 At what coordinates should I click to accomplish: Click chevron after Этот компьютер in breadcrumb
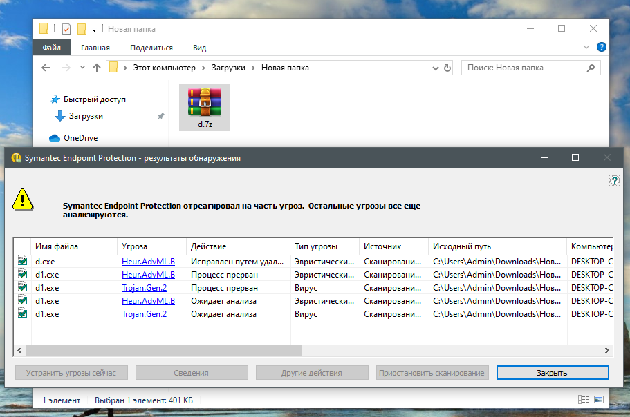[203, 68]
